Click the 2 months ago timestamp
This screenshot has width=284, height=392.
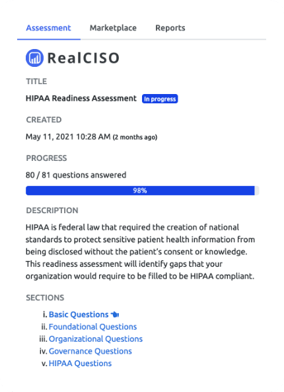coord(135,137)
